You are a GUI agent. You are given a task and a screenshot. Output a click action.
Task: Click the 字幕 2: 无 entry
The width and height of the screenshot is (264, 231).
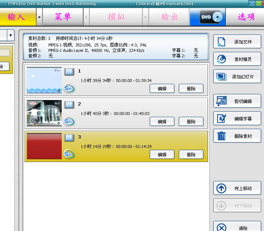coord(185,55)
